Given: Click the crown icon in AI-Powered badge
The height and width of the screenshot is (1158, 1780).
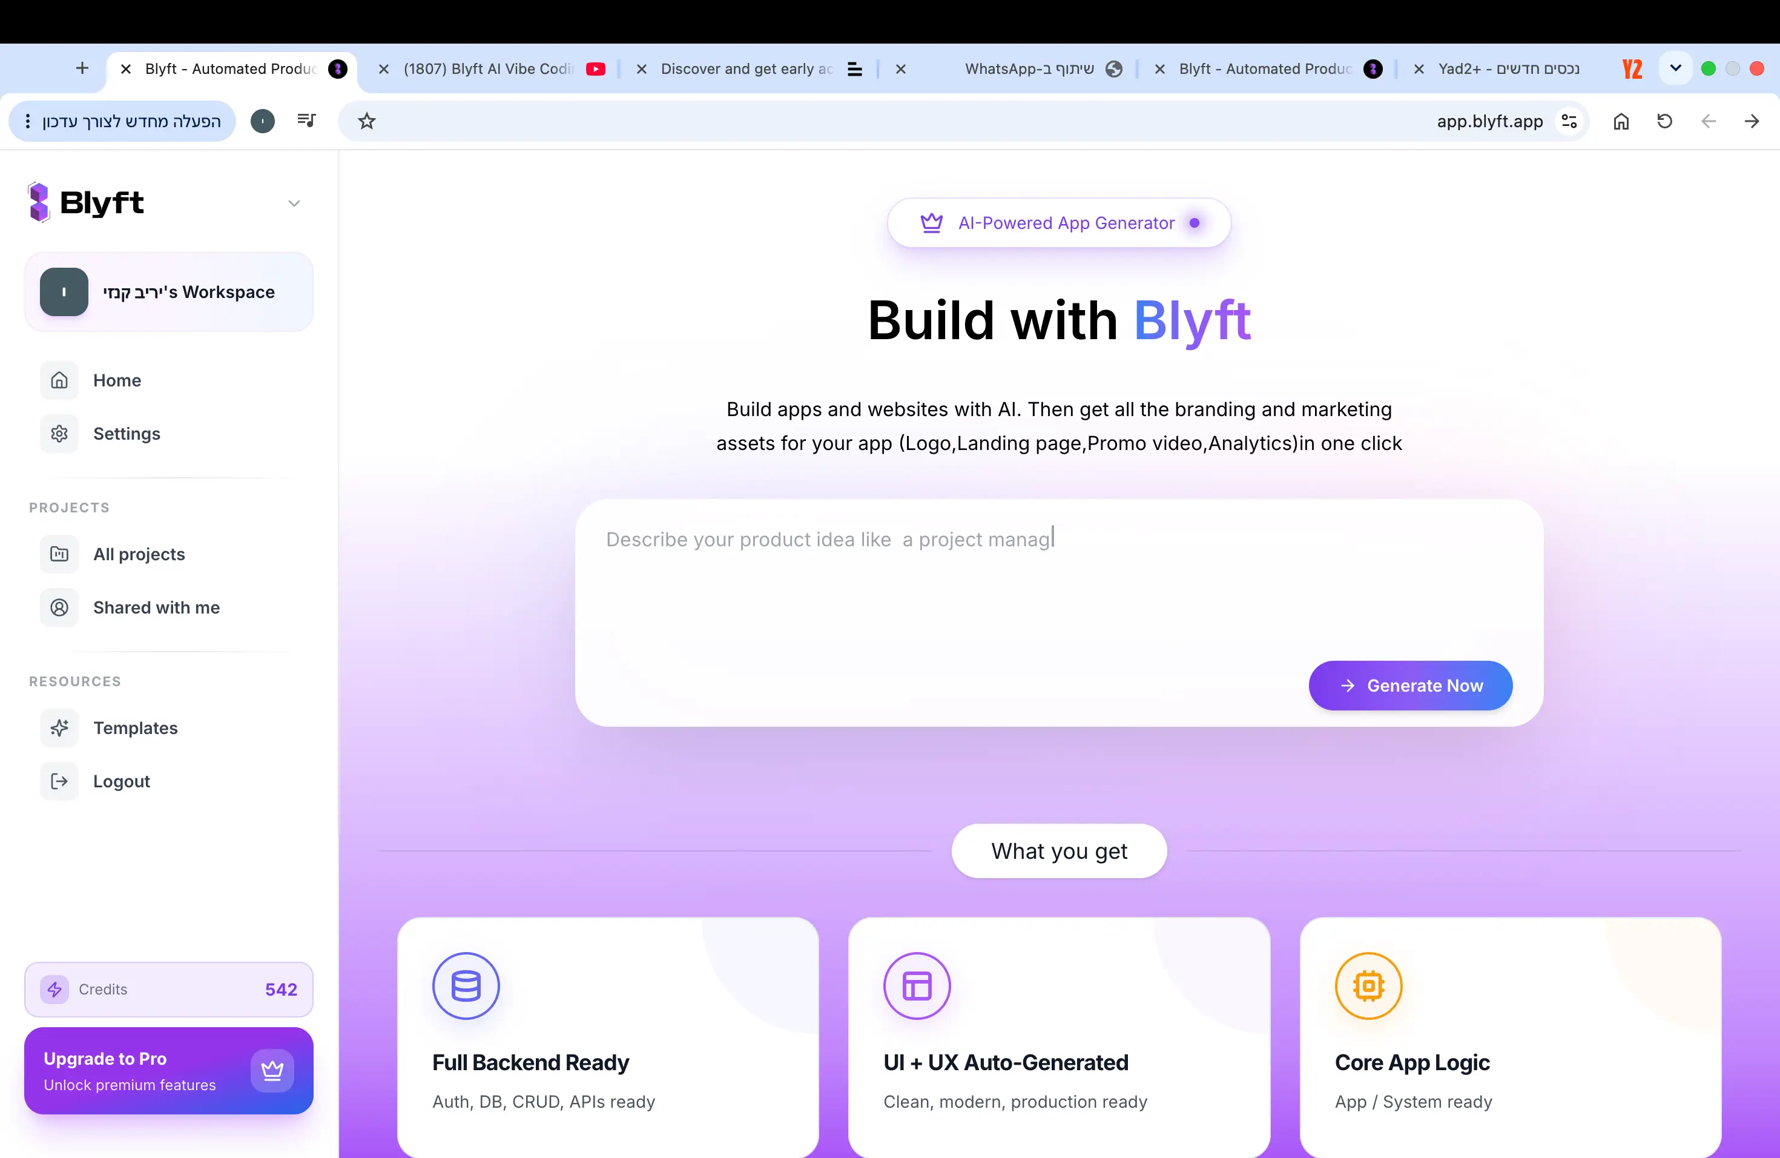Looking at the screenshot, I should pos(931,223).
